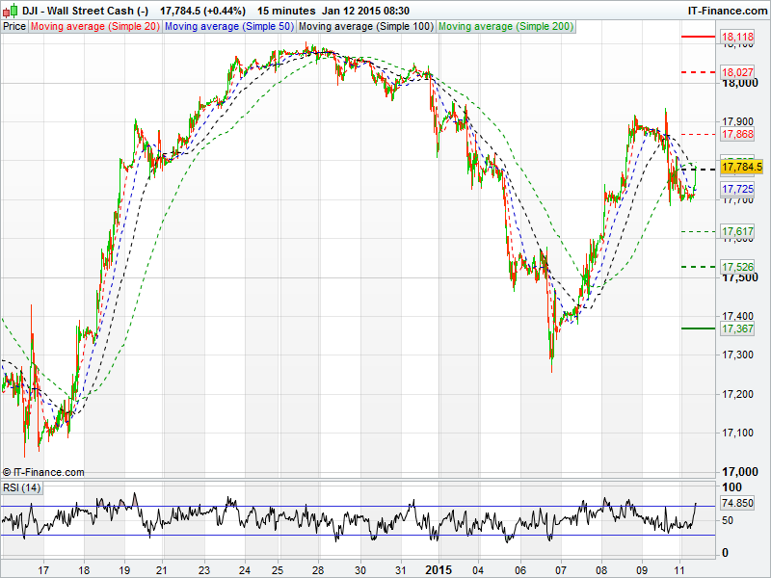Open Moving average (Simple 100) indicator settings
Viewport: 771px width, 578px height.
click(365, 26)
